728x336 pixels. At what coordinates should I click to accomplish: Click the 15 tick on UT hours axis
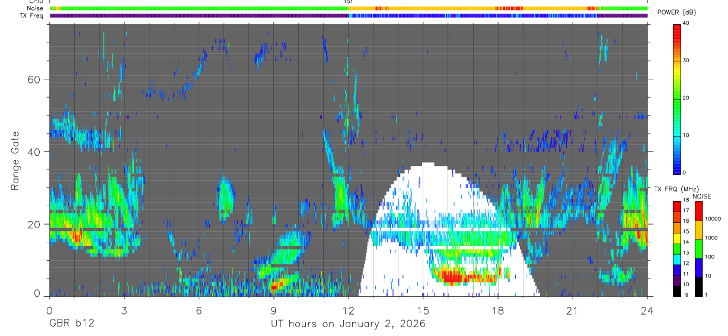pyautogui.click(x=423, y=310)
